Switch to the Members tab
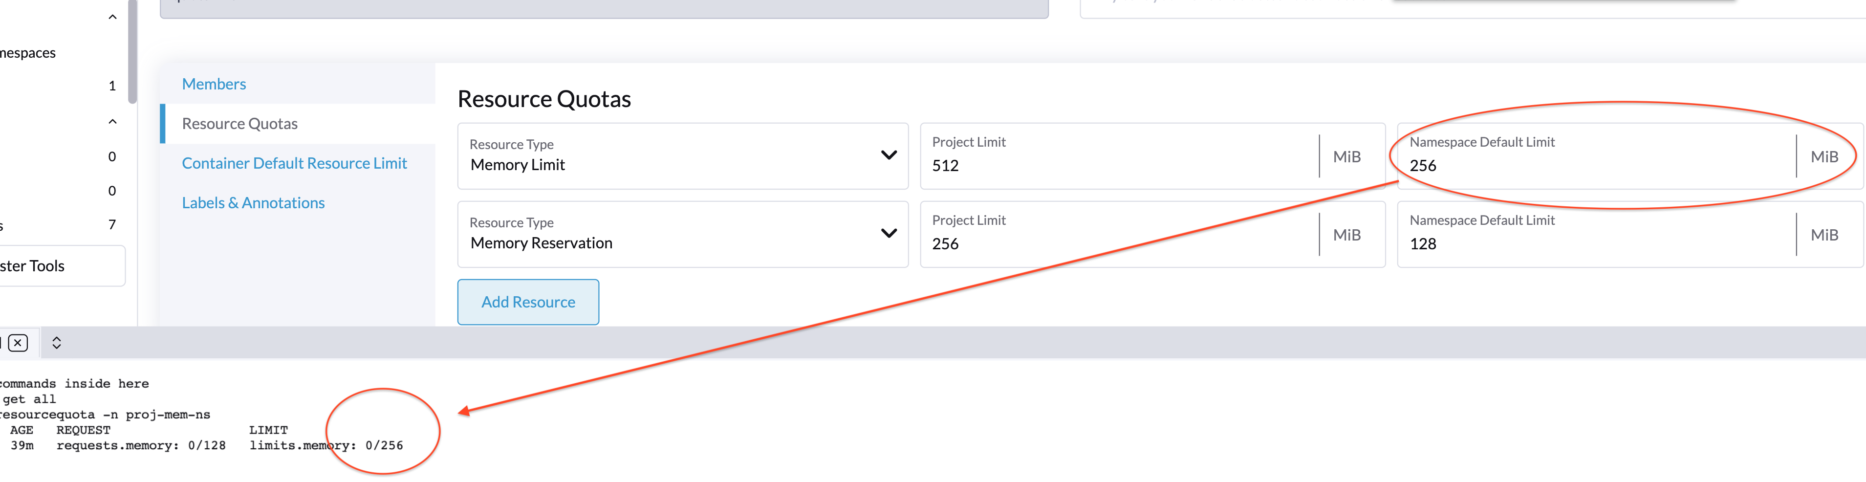Image resolution: width=1866 pixels, height=482 pixels. [x=214, y=84]
